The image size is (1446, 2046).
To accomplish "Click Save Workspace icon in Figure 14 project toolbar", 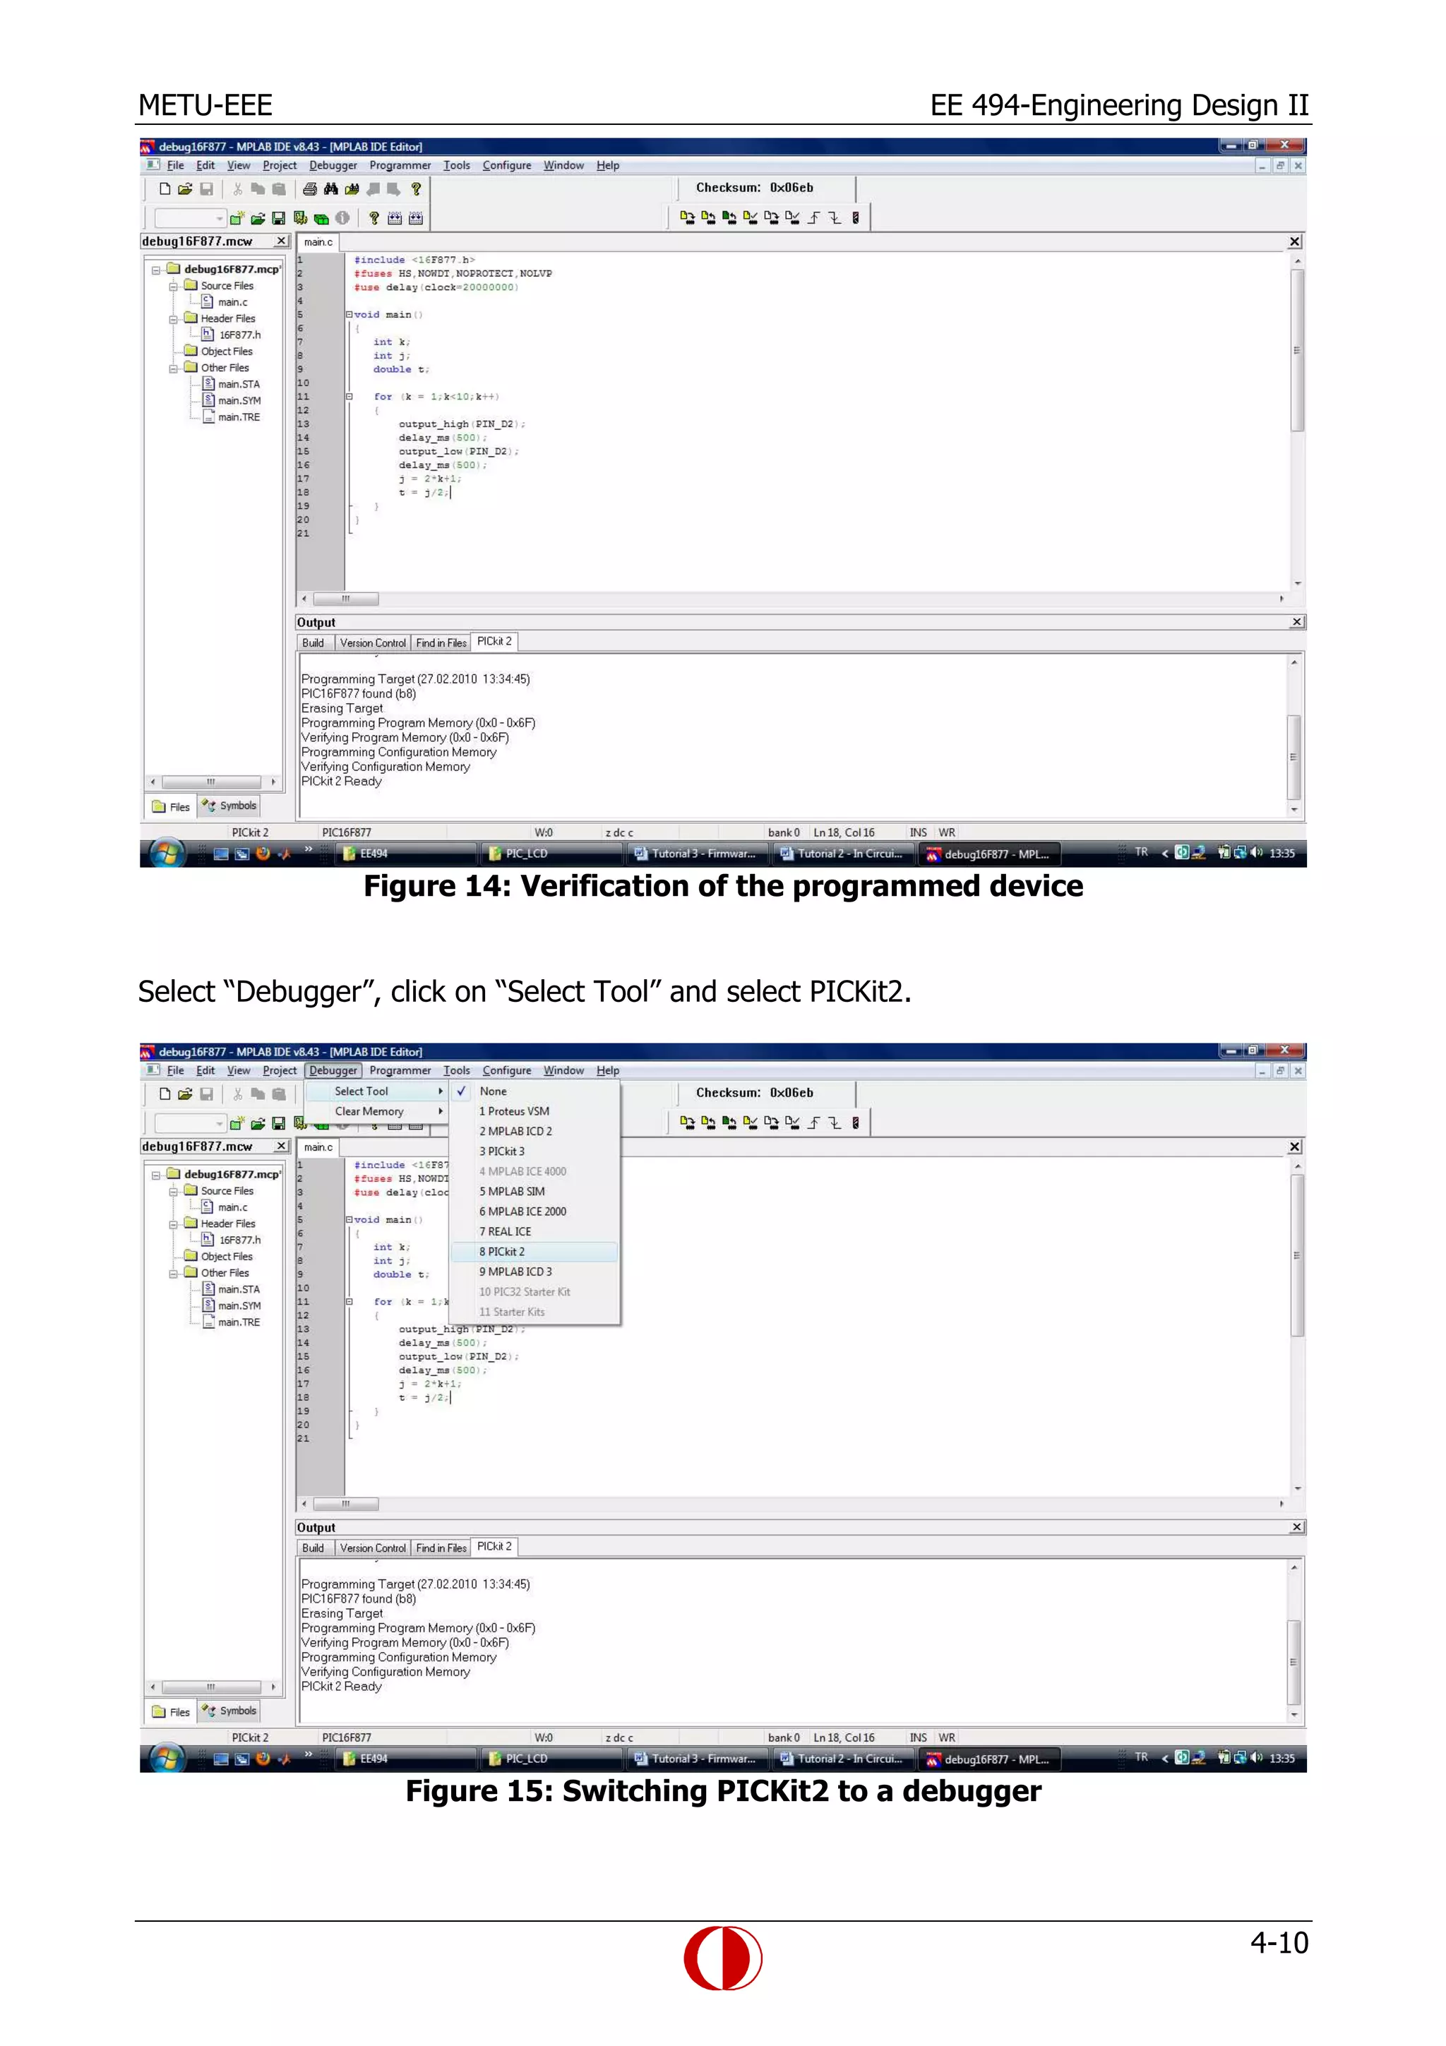I will (279, 218).
